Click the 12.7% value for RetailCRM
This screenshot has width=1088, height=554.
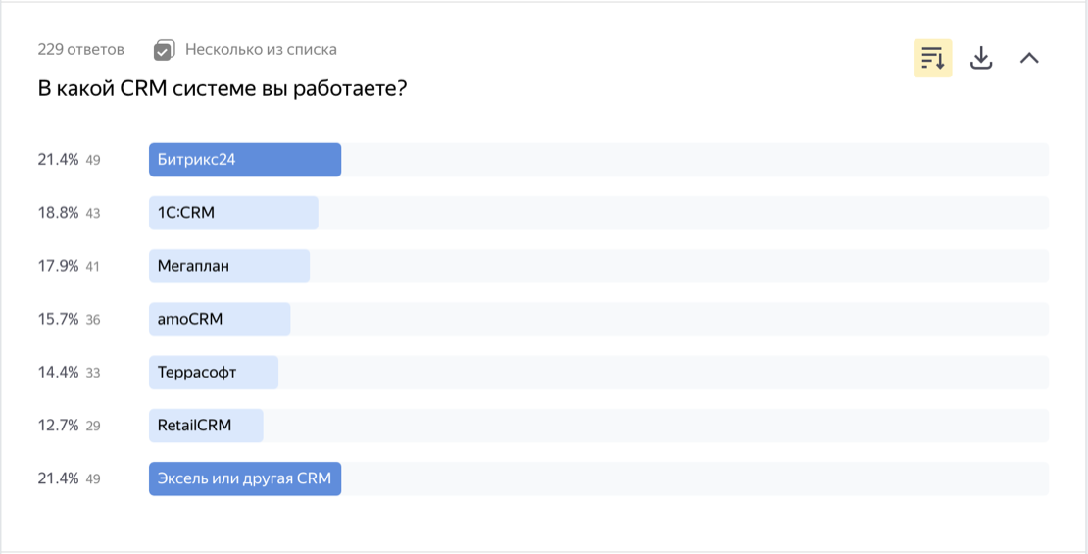coord(58,426)
